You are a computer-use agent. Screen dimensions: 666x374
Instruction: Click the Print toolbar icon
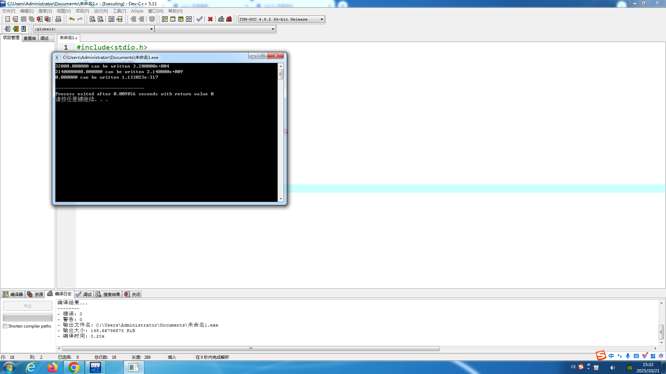[x=58, y=19]
